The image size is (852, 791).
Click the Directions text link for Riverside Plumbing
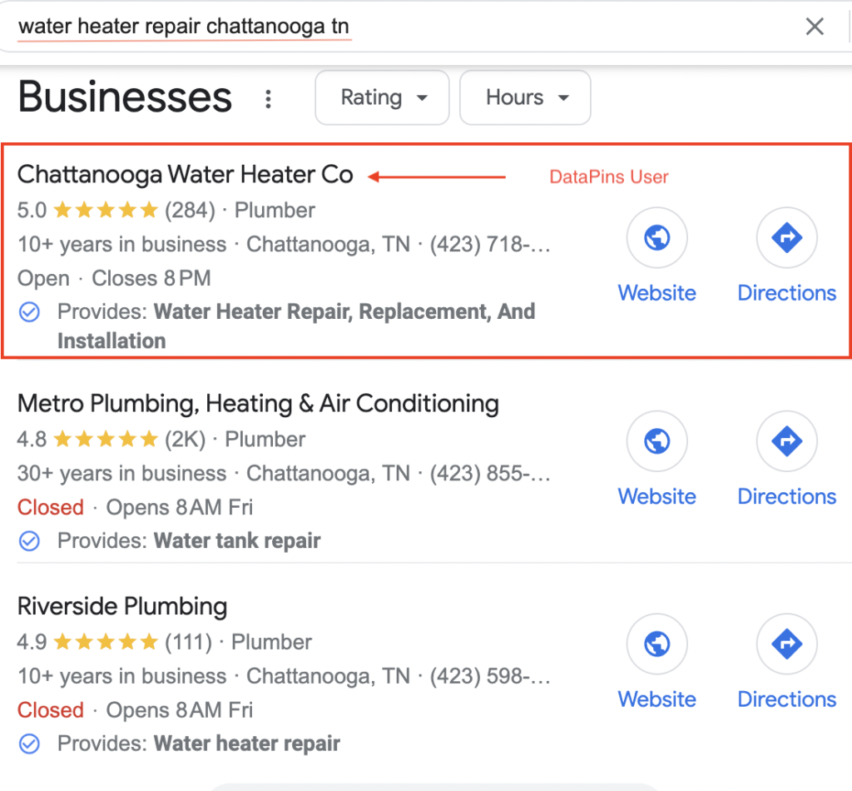coord(787,699)
